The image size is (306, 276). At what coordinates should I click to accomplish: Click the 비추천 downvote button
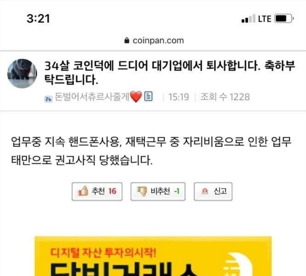click(158, 191)
